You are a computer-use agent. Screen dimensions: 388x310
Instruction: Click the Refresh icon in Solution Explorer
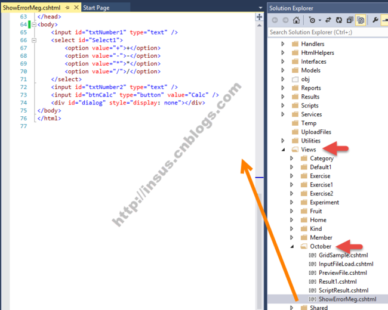(339, 20)
